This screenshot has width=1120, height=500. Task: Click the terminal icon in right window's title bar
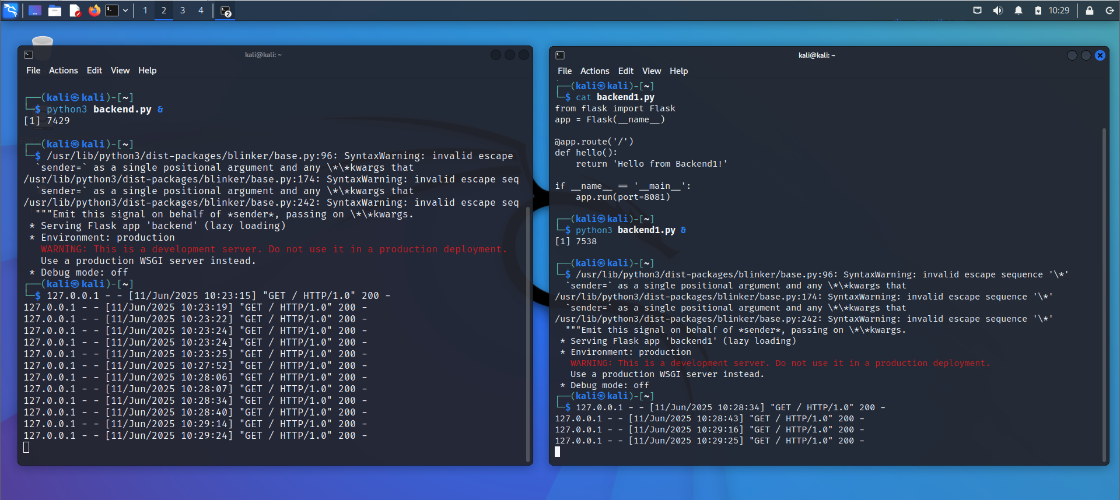click(x=560, y=55)
